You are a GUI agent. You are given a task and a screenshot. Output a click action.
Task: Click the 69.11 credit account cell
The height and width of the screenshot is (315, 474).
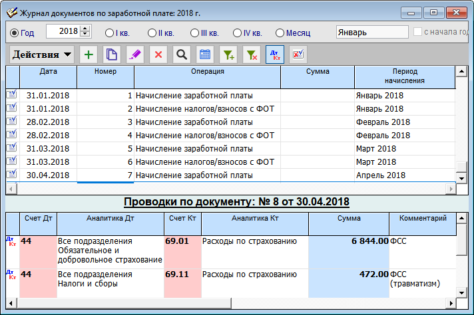pyautogui.click(x=182, y=284)
